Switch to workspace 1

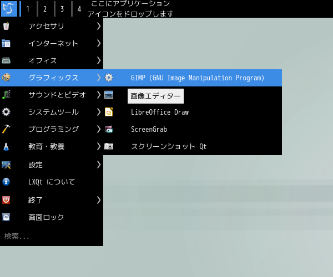pyautogui.click(x=28, y=9)
